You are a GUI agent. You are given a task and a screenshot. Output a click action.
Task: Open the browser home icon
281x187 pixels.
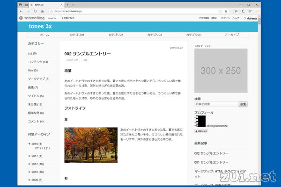(42, 11)
